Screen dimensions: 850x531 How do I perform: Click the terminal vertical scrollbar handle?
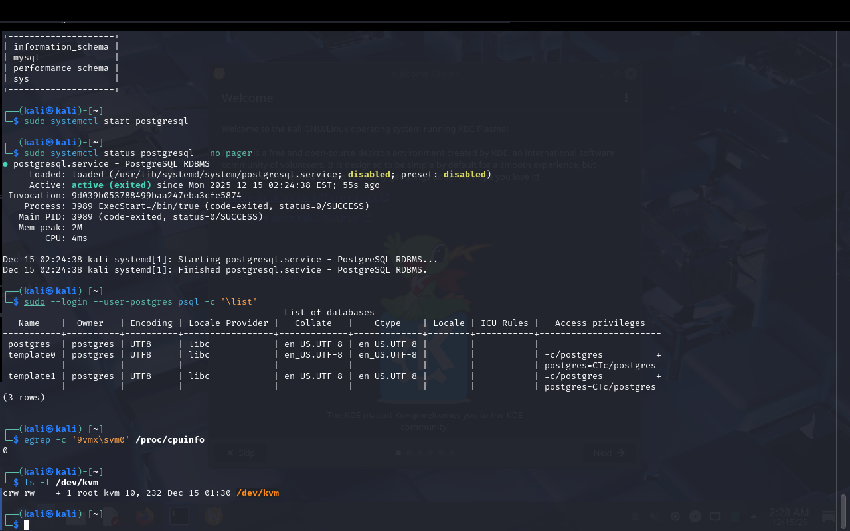click(x=843, y=510)
